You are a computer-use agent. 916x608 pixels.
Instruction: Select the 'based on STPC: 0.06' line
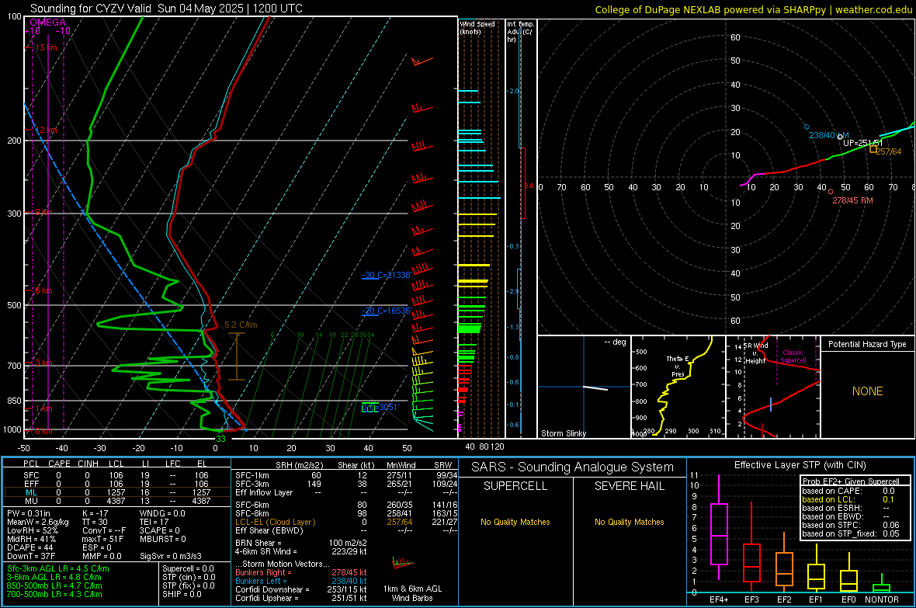point(851,525)
